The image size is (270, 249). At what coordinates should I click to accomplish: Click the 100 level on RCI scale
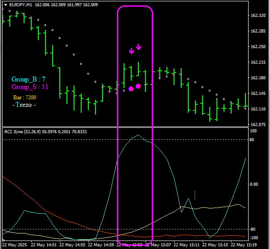click(253, 131)
